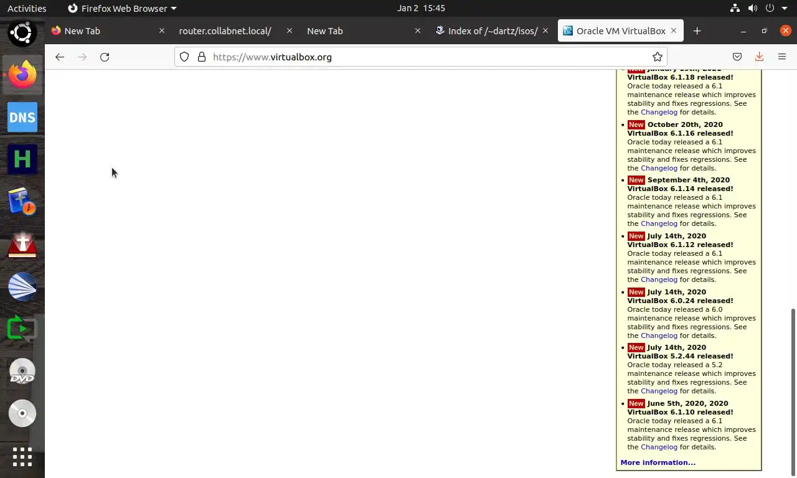
Task: Follow the More information... link
Action: [658, 462]
